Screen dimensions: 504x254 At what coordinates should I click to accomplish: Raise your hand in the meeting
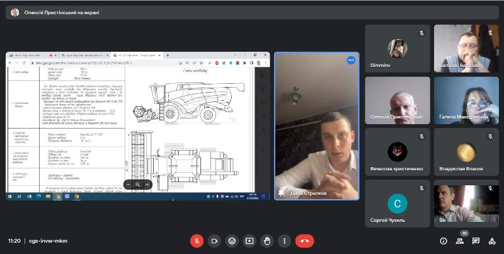268,241
